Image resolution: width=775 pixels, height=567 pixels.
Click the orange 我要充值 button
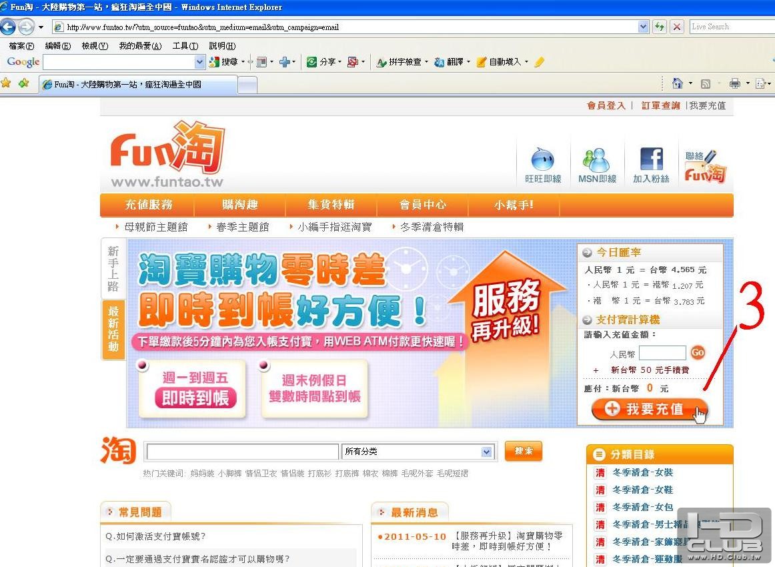click(x=650, y=410)
